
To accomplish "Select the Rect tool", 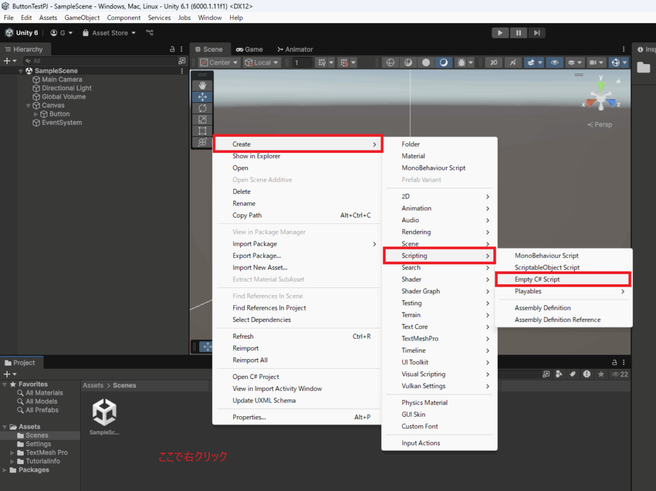I will [202, 131].
